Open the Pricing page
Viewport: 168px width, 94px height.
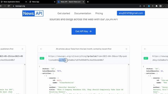pos(99,13)
